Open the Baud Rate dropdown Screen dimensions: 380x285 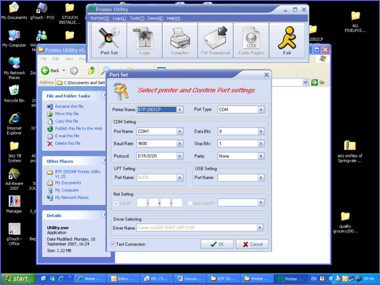pos(180,144)
